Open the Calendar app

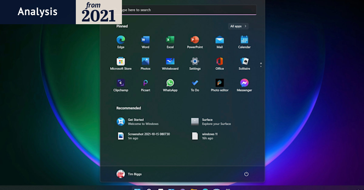(x=244, y=42)
